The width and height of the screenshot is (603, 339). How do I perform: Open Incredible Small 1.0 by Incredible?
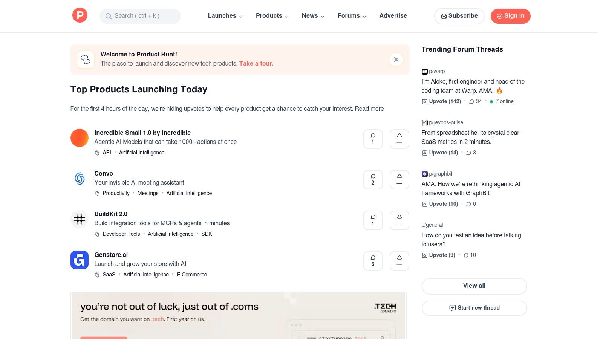tap(142, 133)
